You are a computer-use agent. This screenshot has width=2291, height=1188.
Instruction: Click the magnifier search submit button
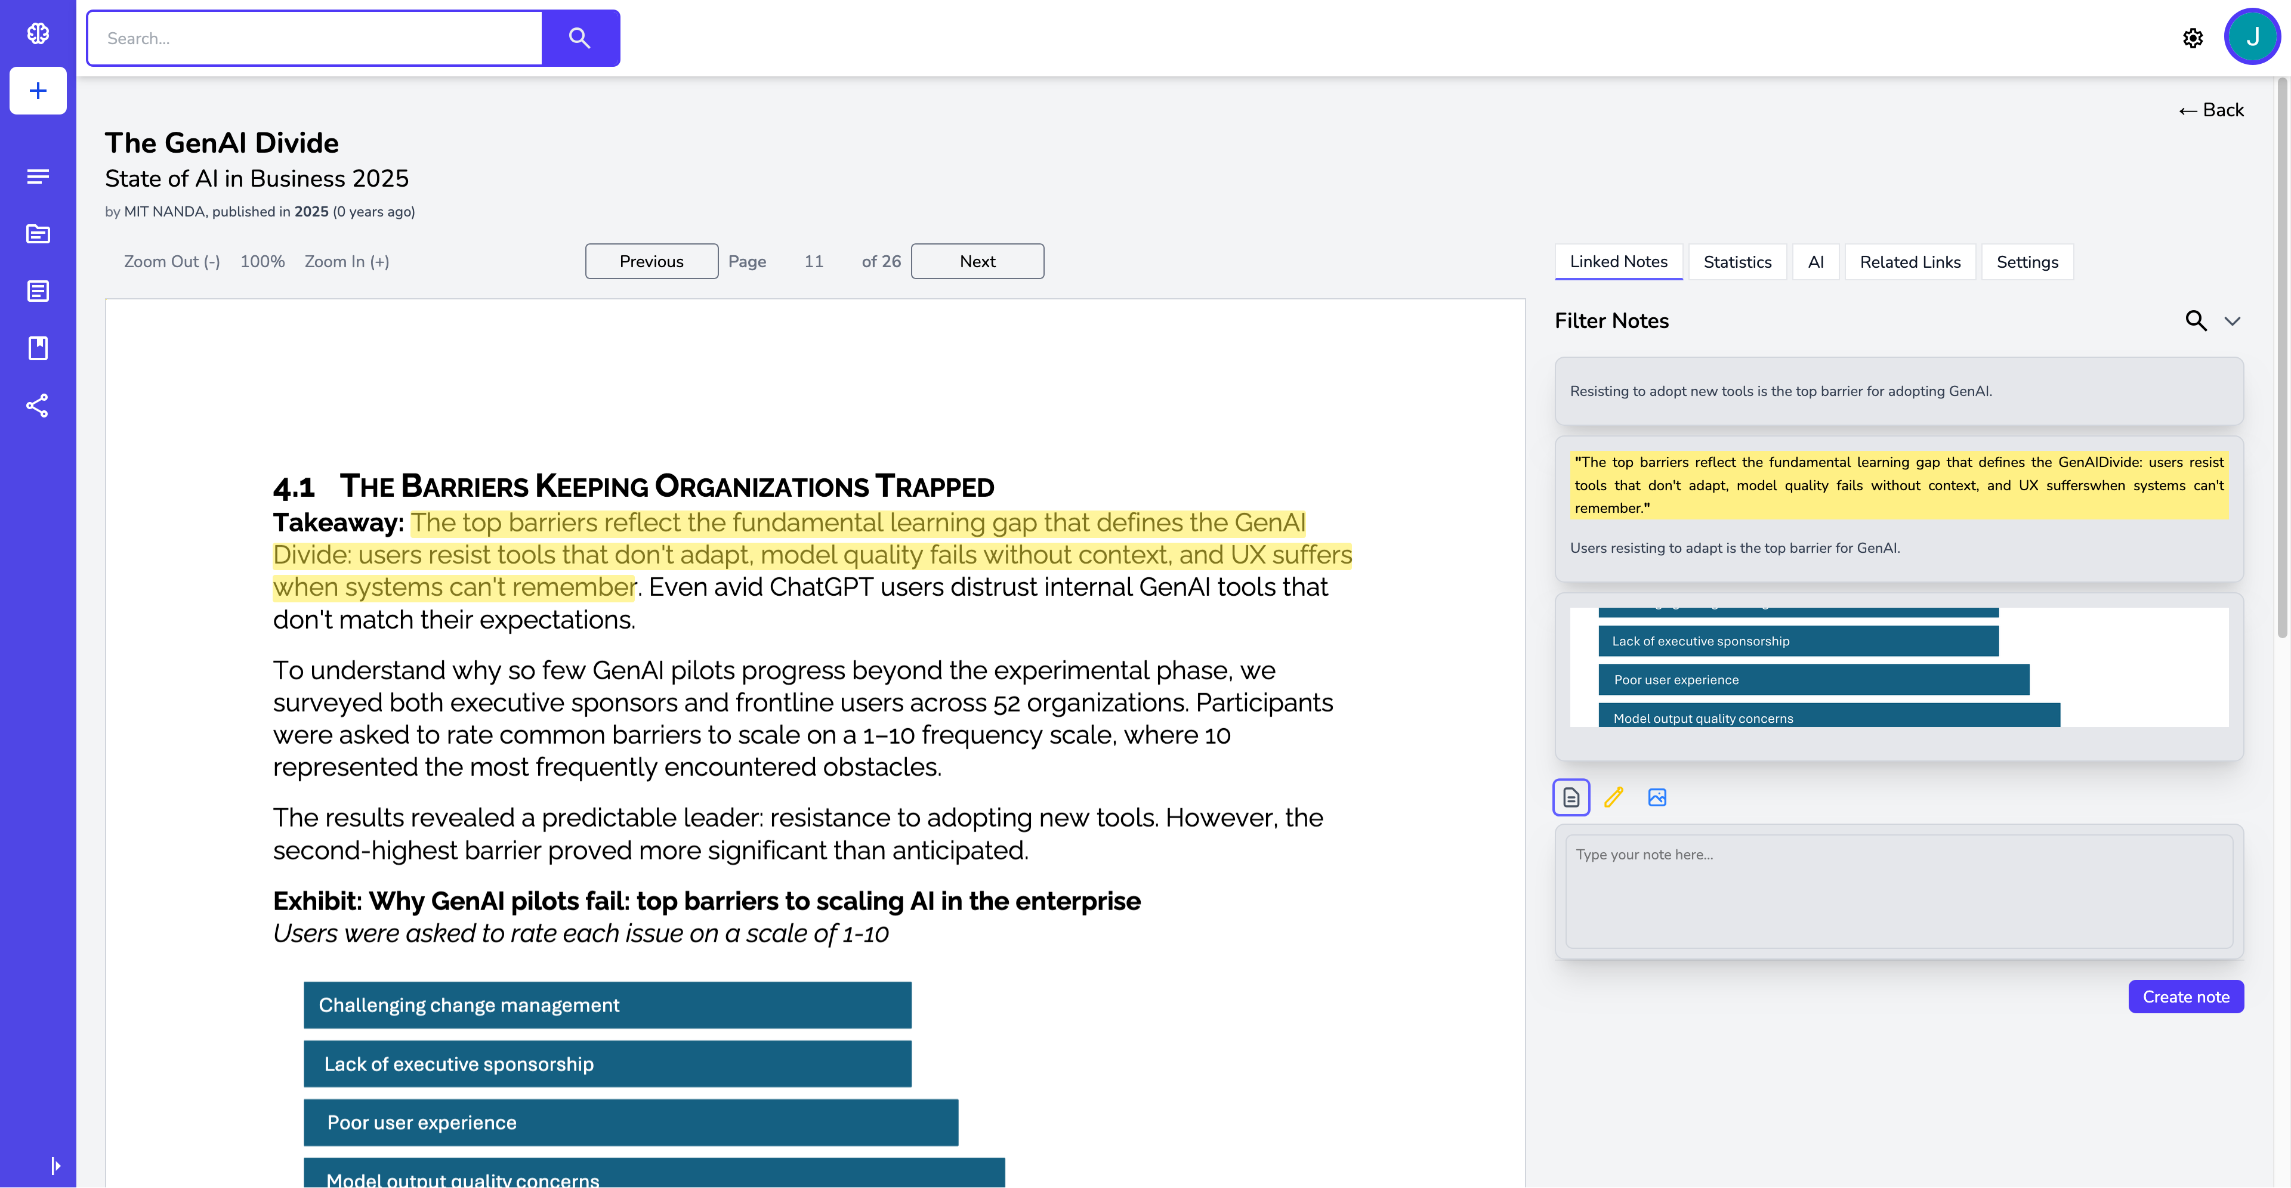(x=580, y=38)
